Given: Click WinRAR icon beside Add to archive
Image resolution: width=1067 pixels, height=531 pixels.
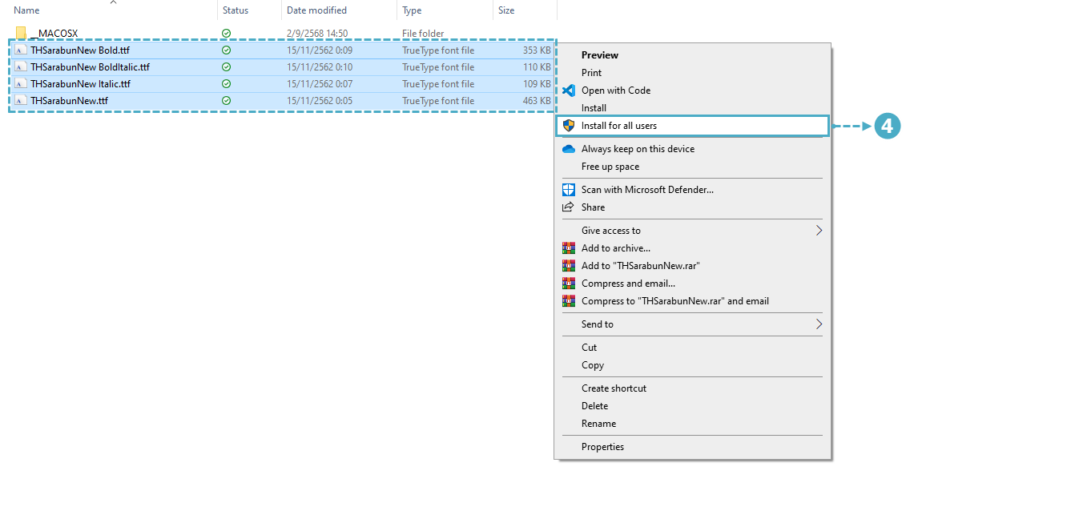Looking at the screenshot, I should [x=569, y=248].
